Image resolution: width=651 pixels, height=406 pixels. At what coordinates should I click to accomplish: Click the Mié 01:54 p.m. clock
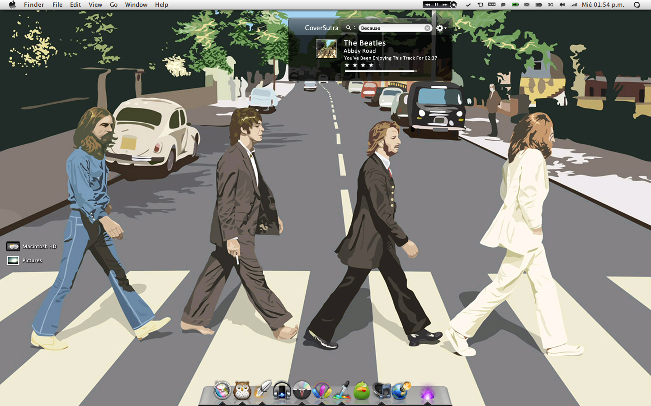[x=603, y=5]
